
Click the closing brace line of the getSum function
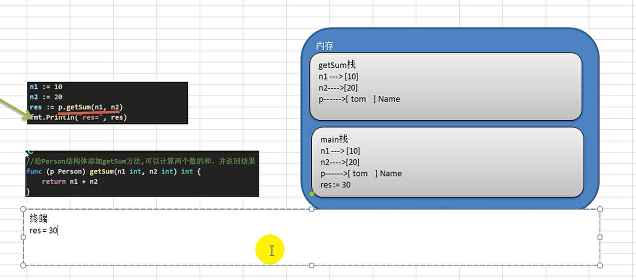point(28,192)
